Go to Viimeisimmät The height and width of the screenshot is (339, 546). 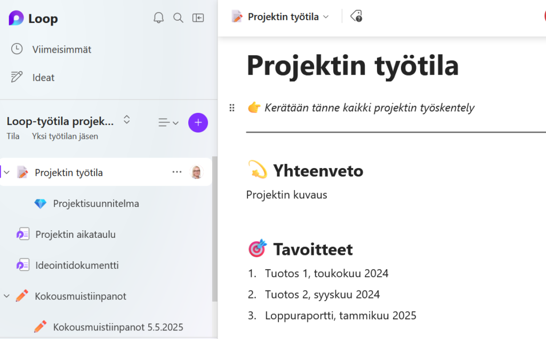coord(61,49)
